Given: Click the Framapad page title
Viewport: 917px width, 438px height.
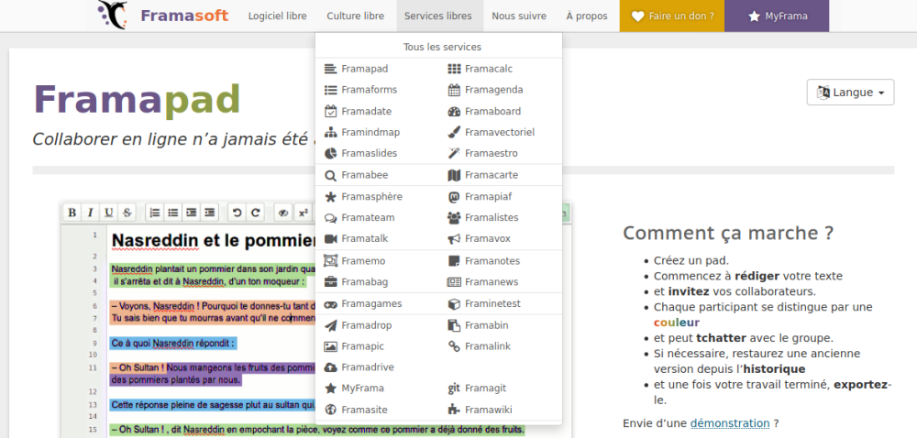Looking at the screenshot, I should coord(138,99).
